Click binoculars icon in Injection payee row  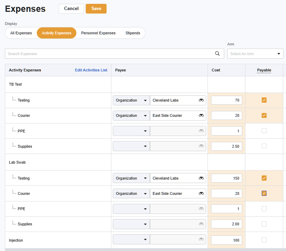coord(201,239)
